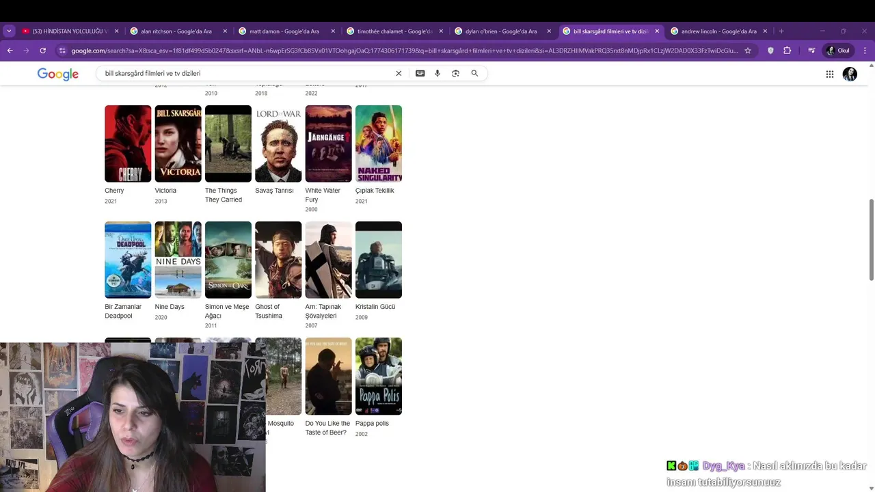The image size is (875, 492).
Task: Close the matt damon tab
Action: click(333, 31)
